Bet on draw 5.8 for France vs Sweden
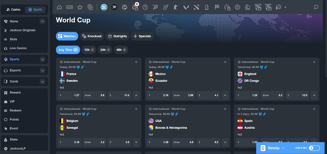This screenshot has height=154, width=327. [x=94, y=95]
